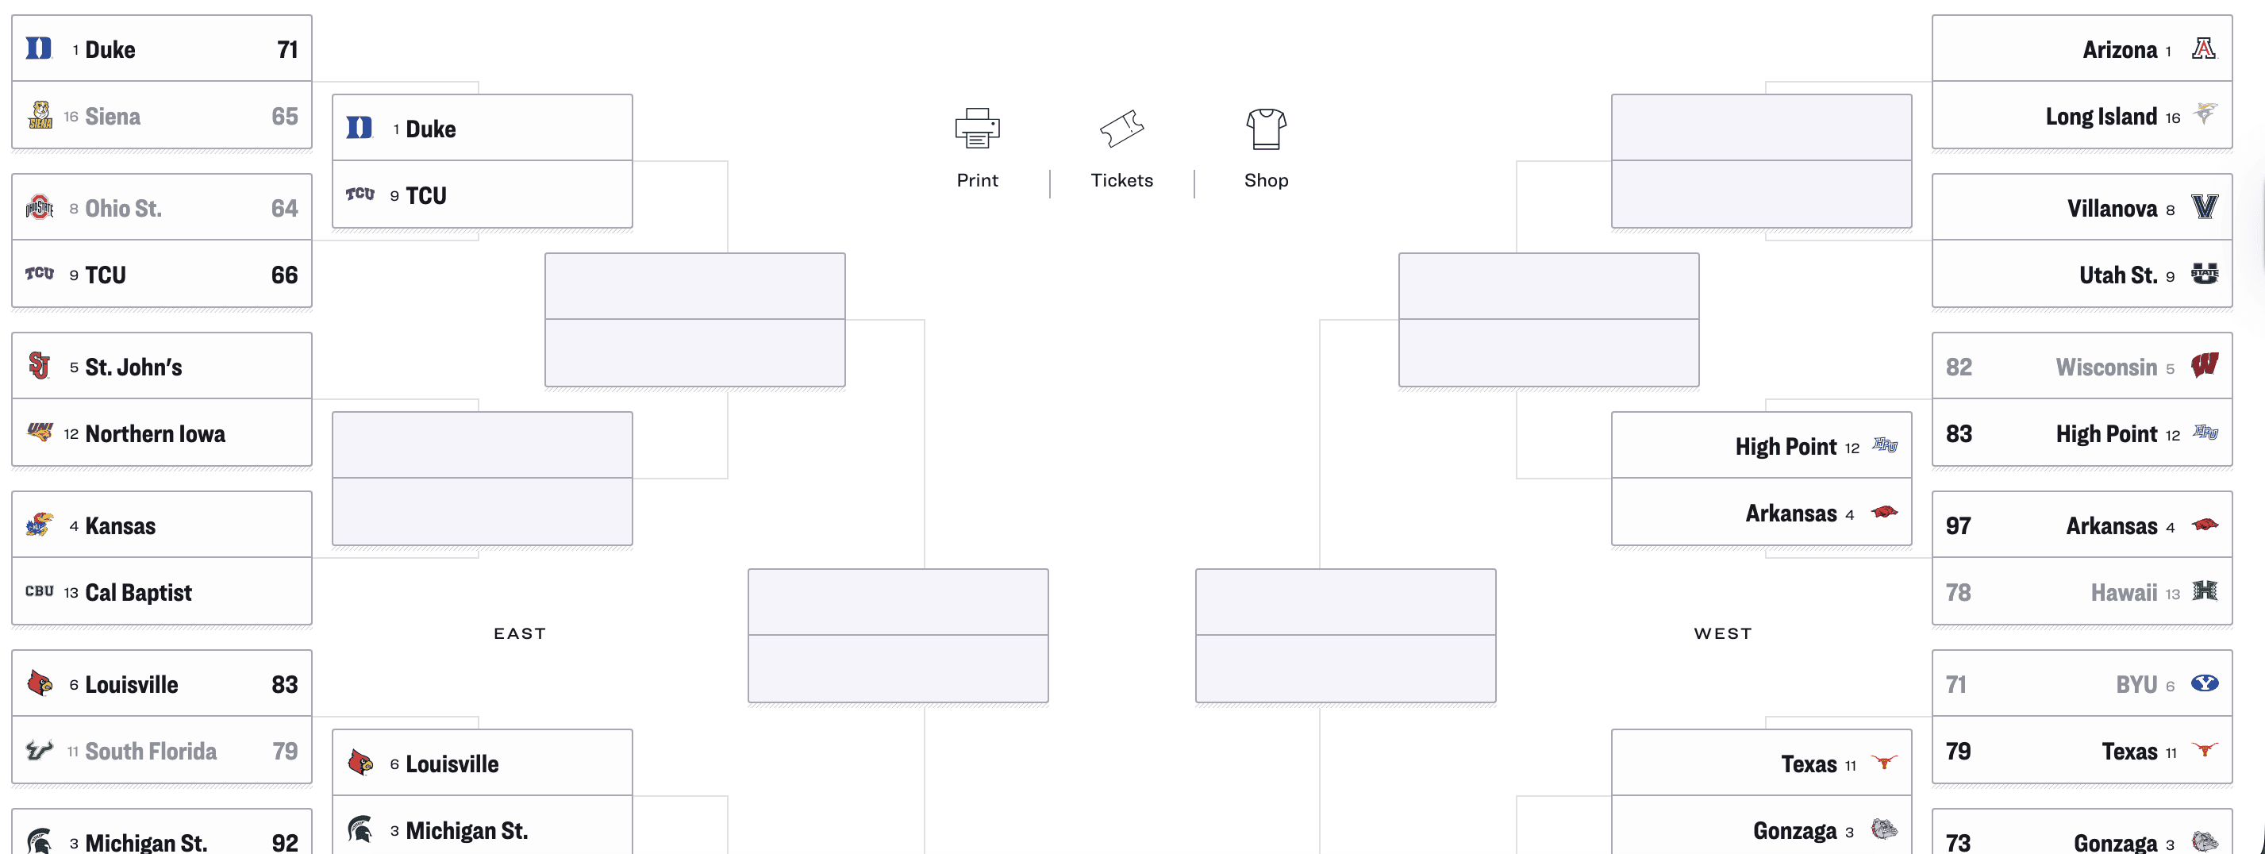Click the TCU logo next to Duke matchup

click(x=359, y=195)
